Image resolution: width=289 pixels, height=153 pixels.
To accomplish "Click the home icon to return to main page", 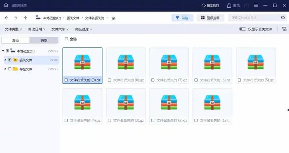I will point(6,5).
